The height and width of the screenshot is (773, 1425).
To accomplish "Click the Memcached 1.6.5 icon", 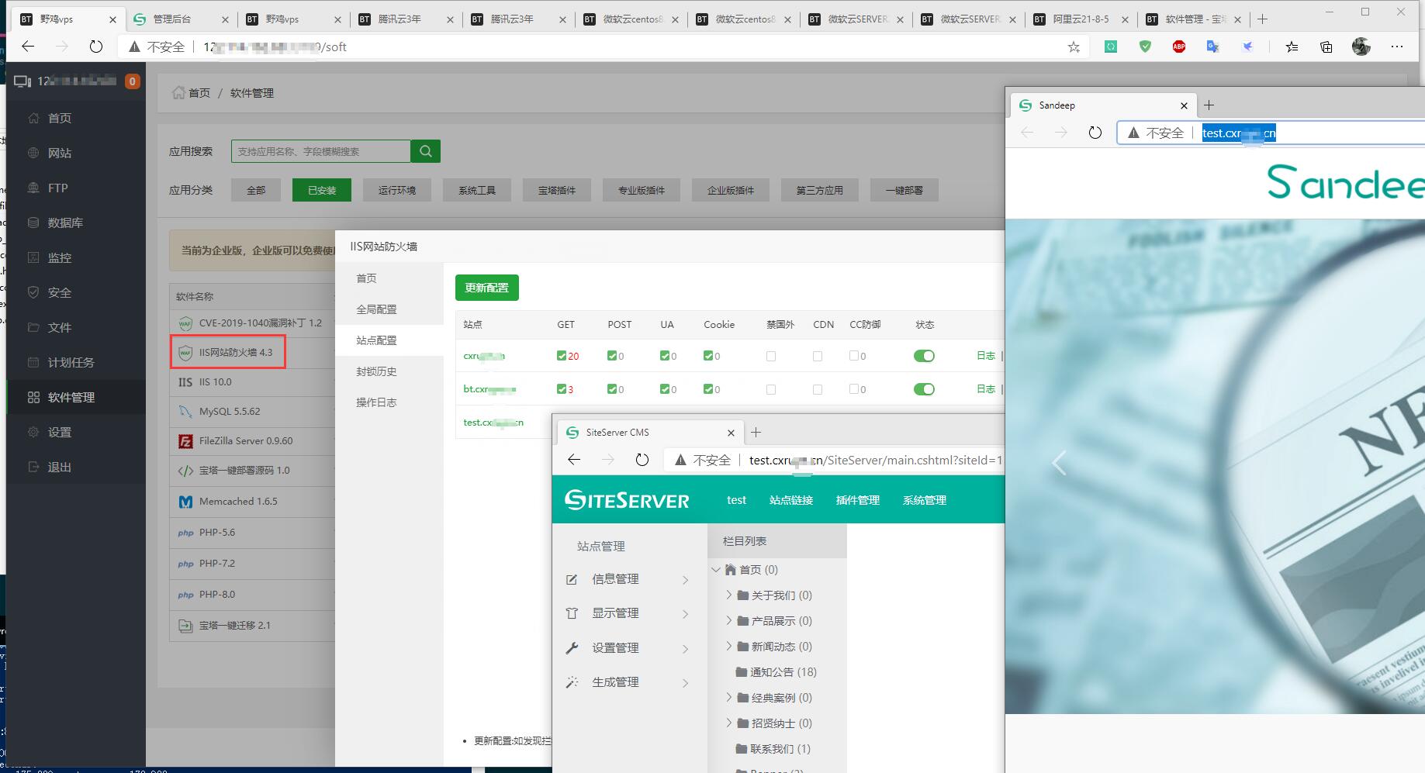I will tap(185, 502).
